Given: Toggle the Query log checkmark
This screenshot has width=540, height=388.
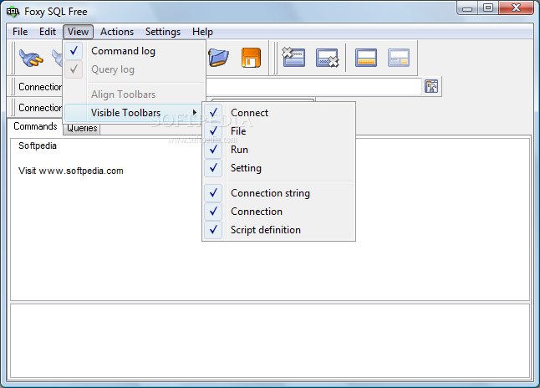Looking at the screenshot, I should click(74, 69).
